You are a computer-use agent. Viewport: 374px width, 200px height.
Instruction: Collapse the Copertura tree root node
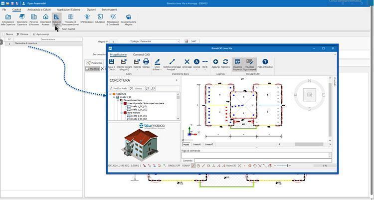click(111, 94)
